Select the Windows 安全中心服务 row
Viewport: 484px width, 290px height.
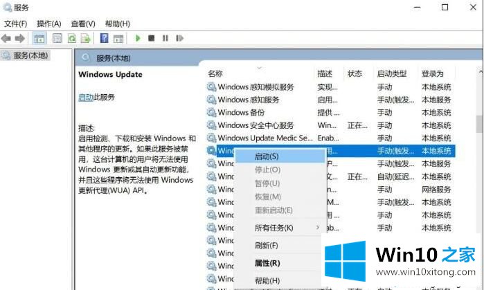[x=330, y=125]
